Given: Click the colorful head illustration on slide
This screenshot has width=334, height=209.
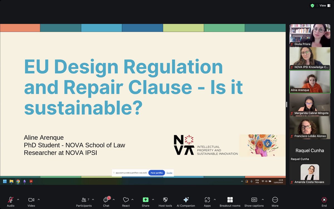Looking at the screenshot, I should [x=262, y=145].
